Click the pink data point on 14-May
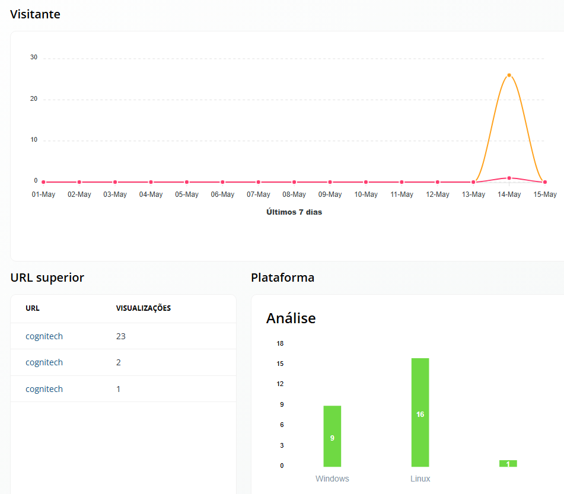This screenshot has height=494, width=564. point(509,178)
